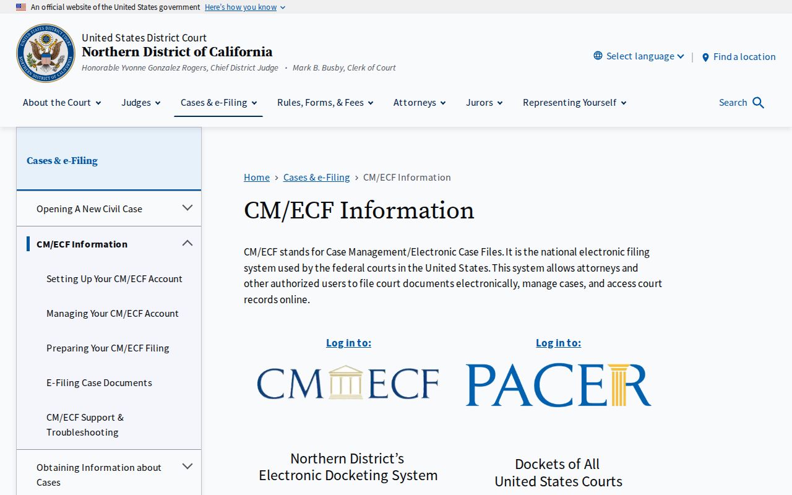Open the Attorneys menu
Viewport: 792px width, 495px height.
click(420, 103)
